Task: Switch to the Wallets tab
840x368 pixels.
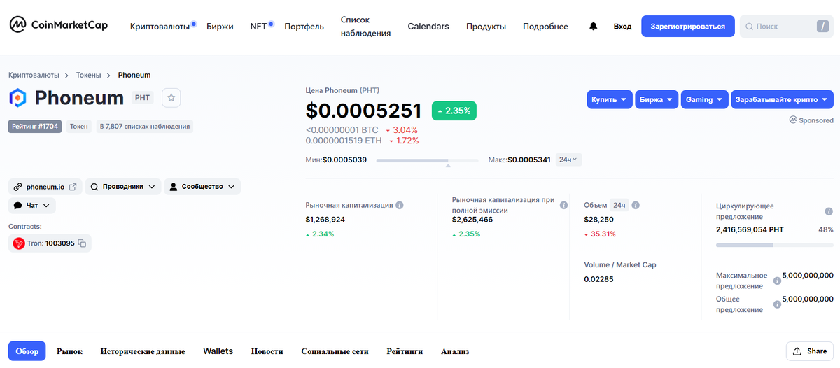Action: (x=218, y=351)
